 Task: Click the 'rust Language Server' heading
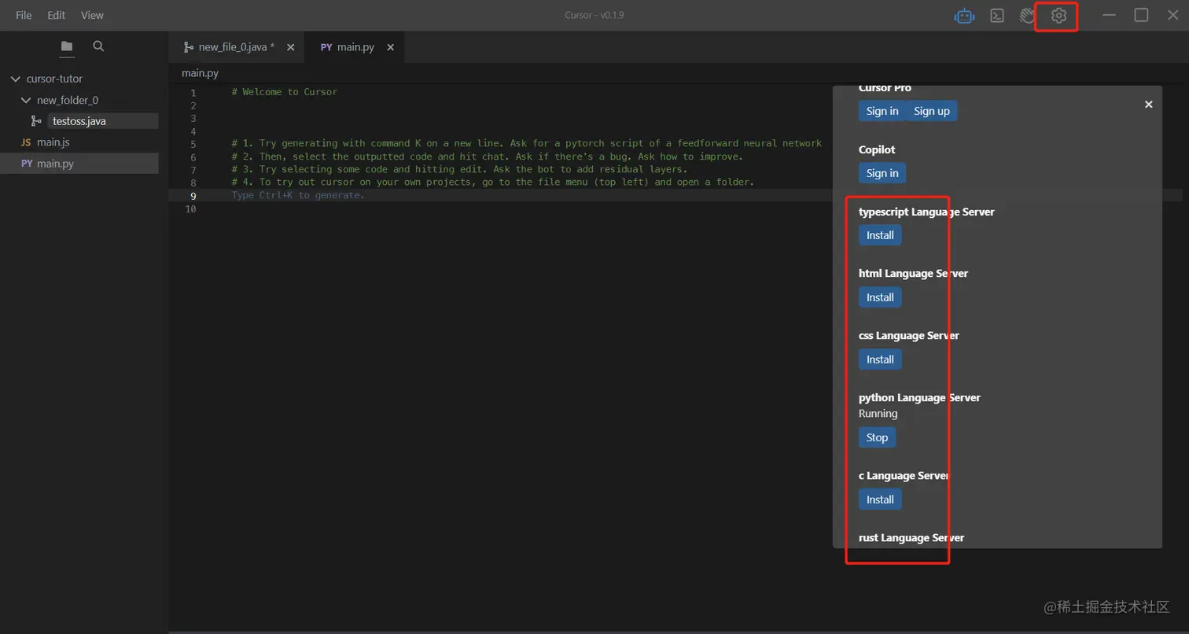tap(911, 538)
